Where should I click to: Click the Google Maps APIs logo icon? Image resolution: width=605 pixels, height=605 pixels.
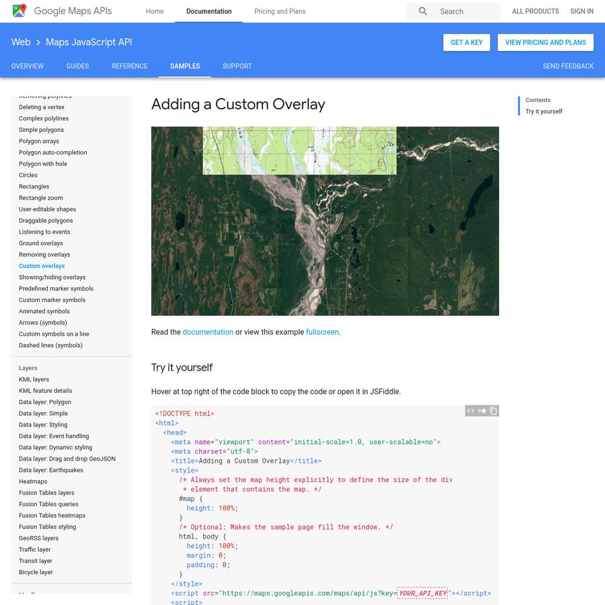pyautogui.click(x=19, y=10)
